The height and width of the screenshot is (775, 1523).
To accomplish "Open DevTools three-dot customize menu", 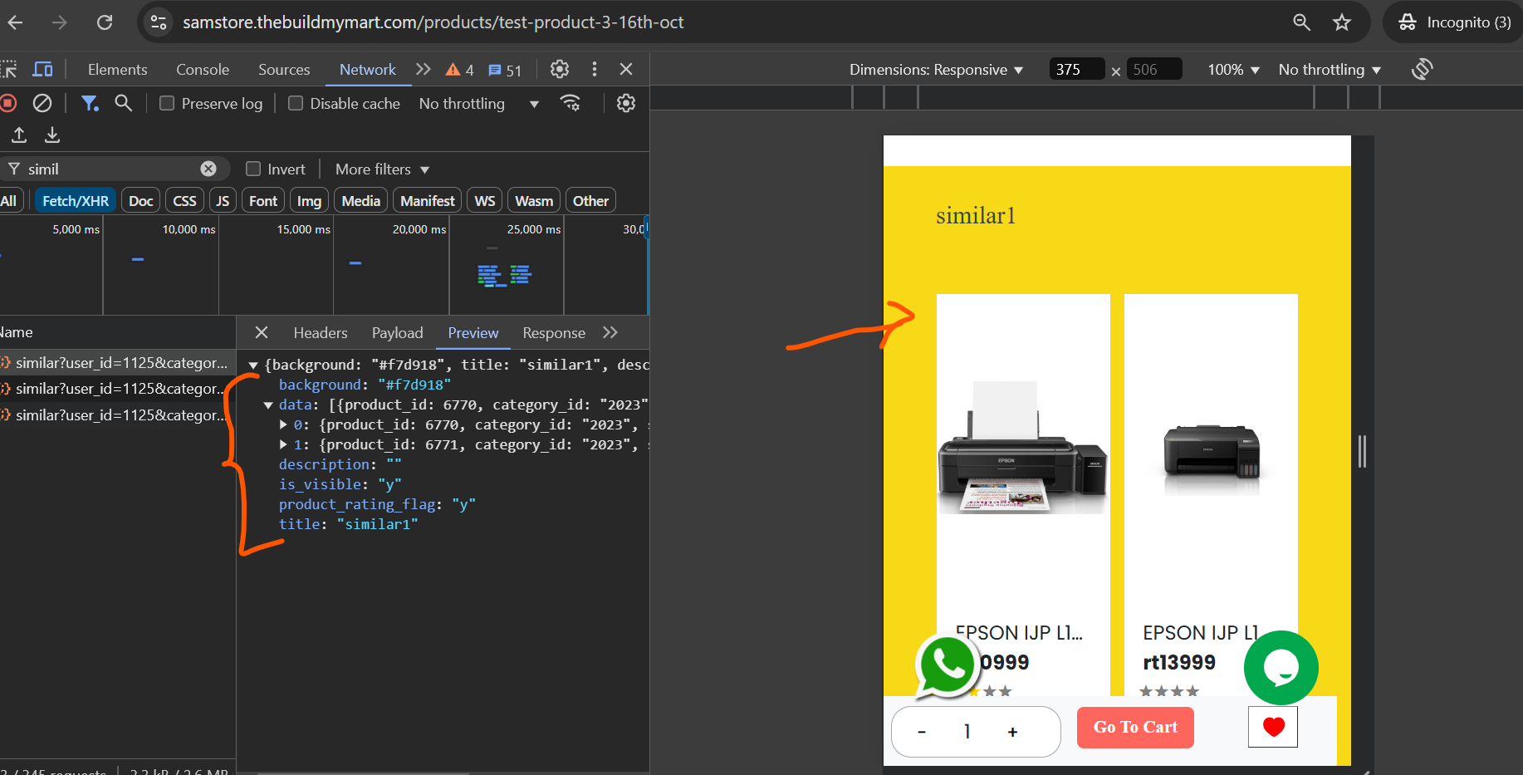I will click(594, 69).
